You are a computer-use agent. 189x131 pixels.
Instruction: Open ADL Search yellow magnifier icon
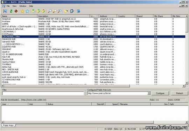(x=55, y=11)
